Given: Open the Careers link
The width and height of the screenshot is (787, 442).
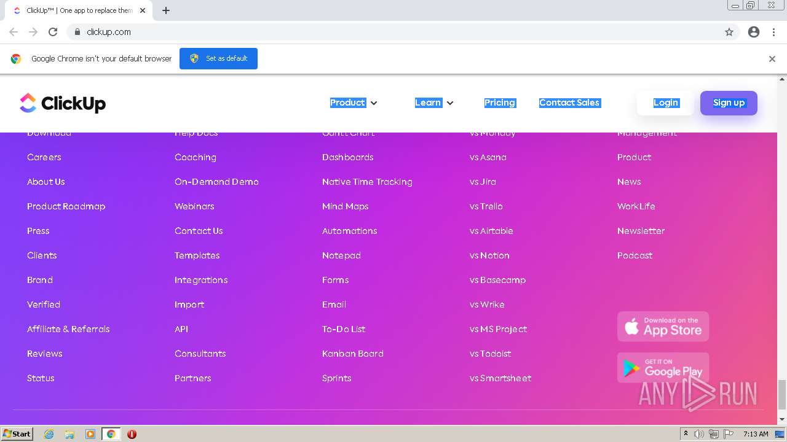Looking at the screenshot, I should click(44, 157).
